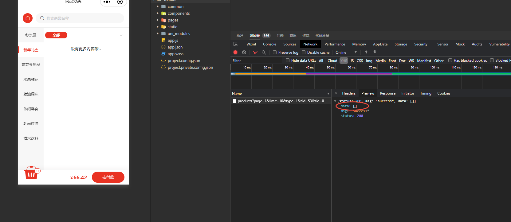Open the app.wxss file in the tree
The height and width of the screenshot is (222, 511).
pos(175,54)
